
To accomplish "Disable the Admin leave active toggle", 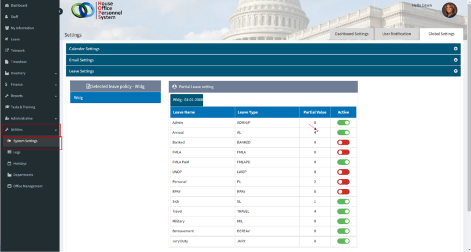I will (343, 123).
